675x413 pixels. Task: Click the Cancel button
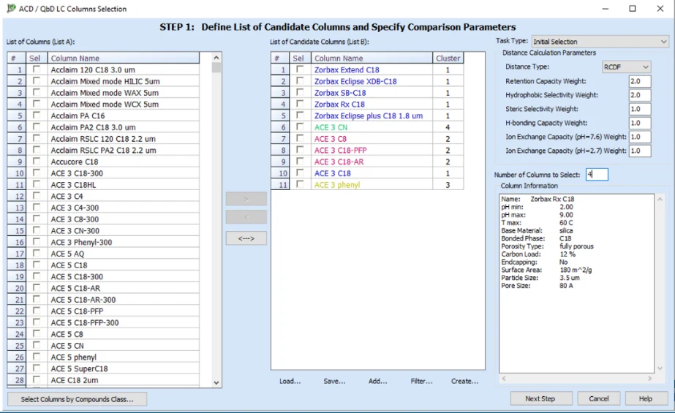[598, 399]
